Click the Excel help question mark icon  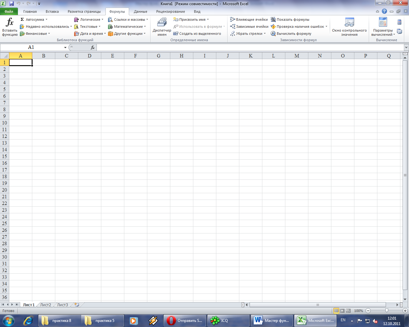tap(384, 11)
